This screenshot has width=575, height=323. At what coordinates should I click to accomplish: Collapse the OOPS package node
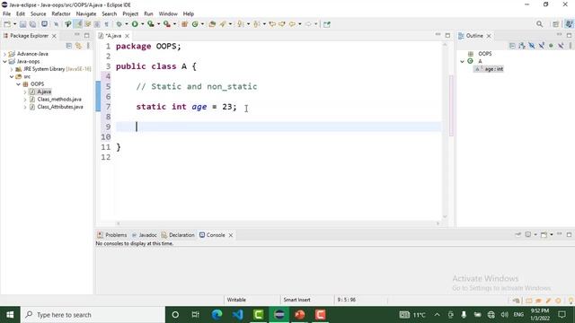18,84
